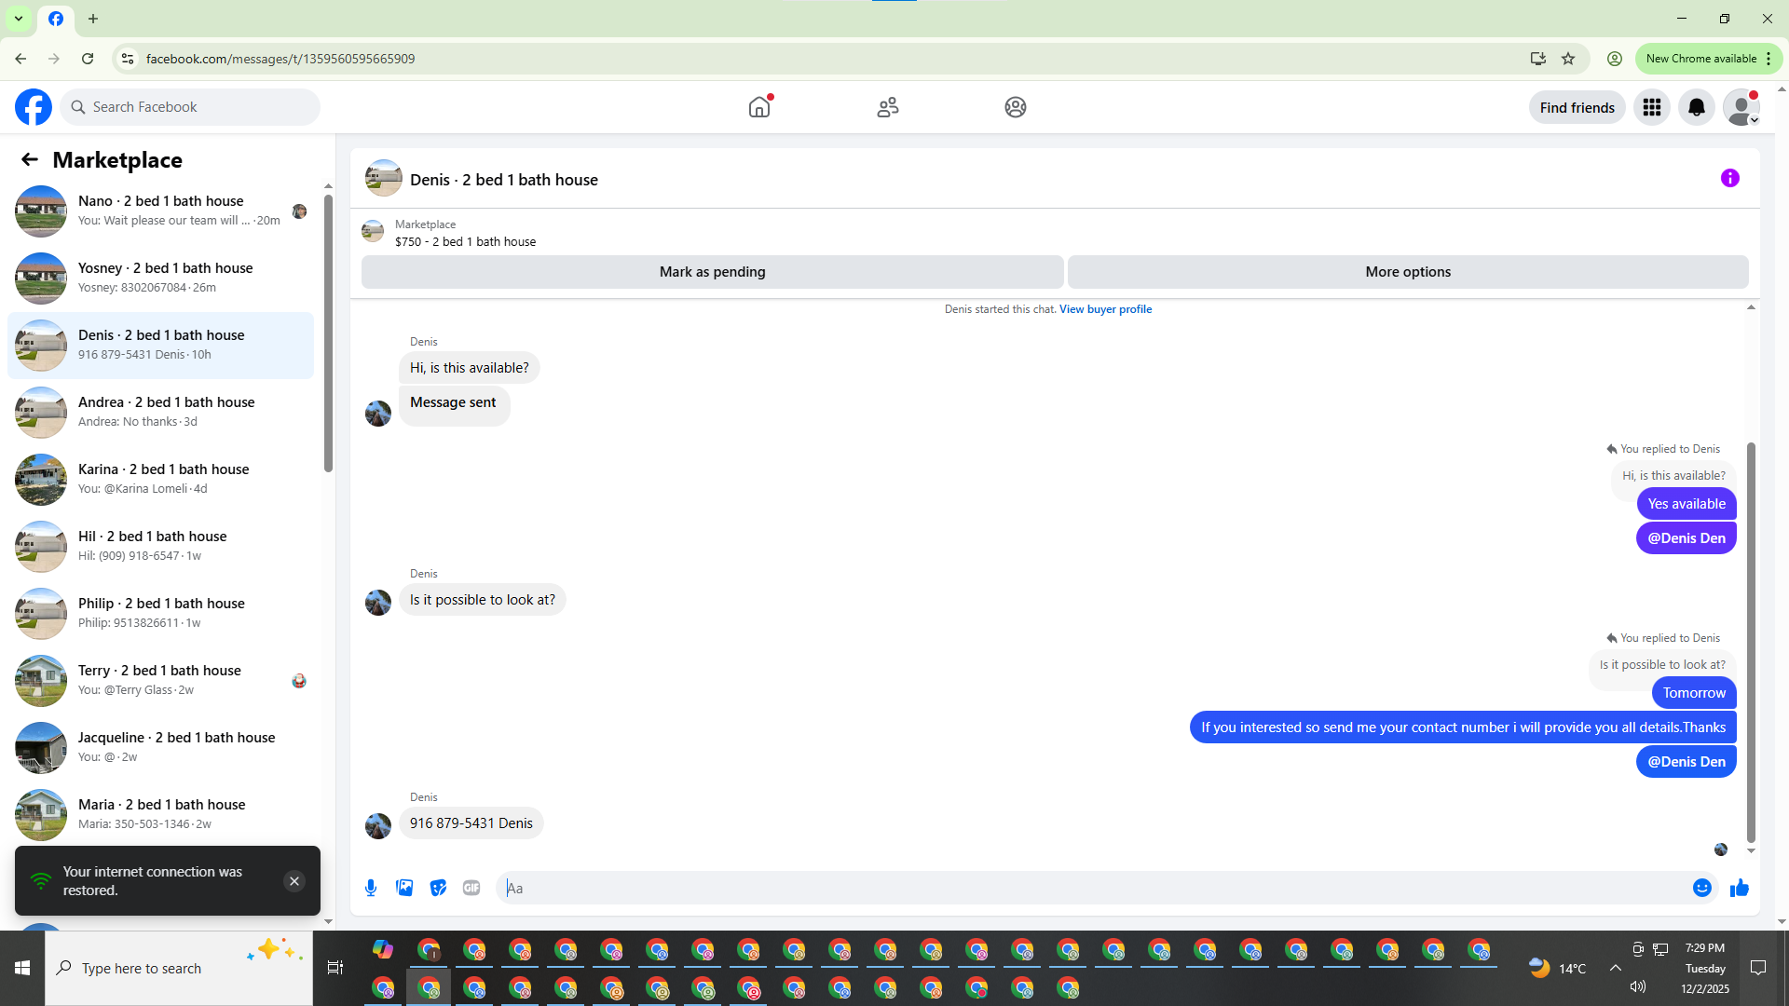
Task: Open the sticker picker icon
Action: 438,888
